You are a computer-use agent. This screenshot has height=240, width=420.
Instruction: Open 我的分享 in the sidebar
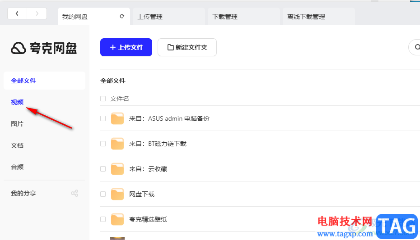[23, 193]
